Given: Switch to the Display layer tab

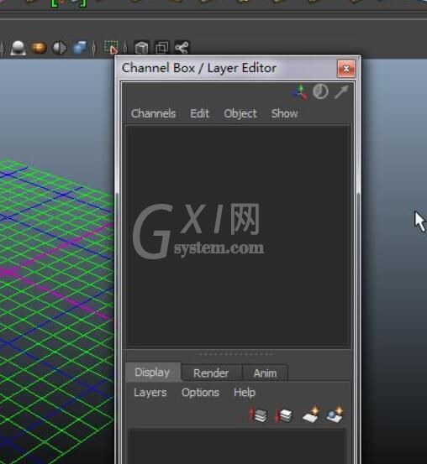Looking at the screenshot, I should click(152, 373).
